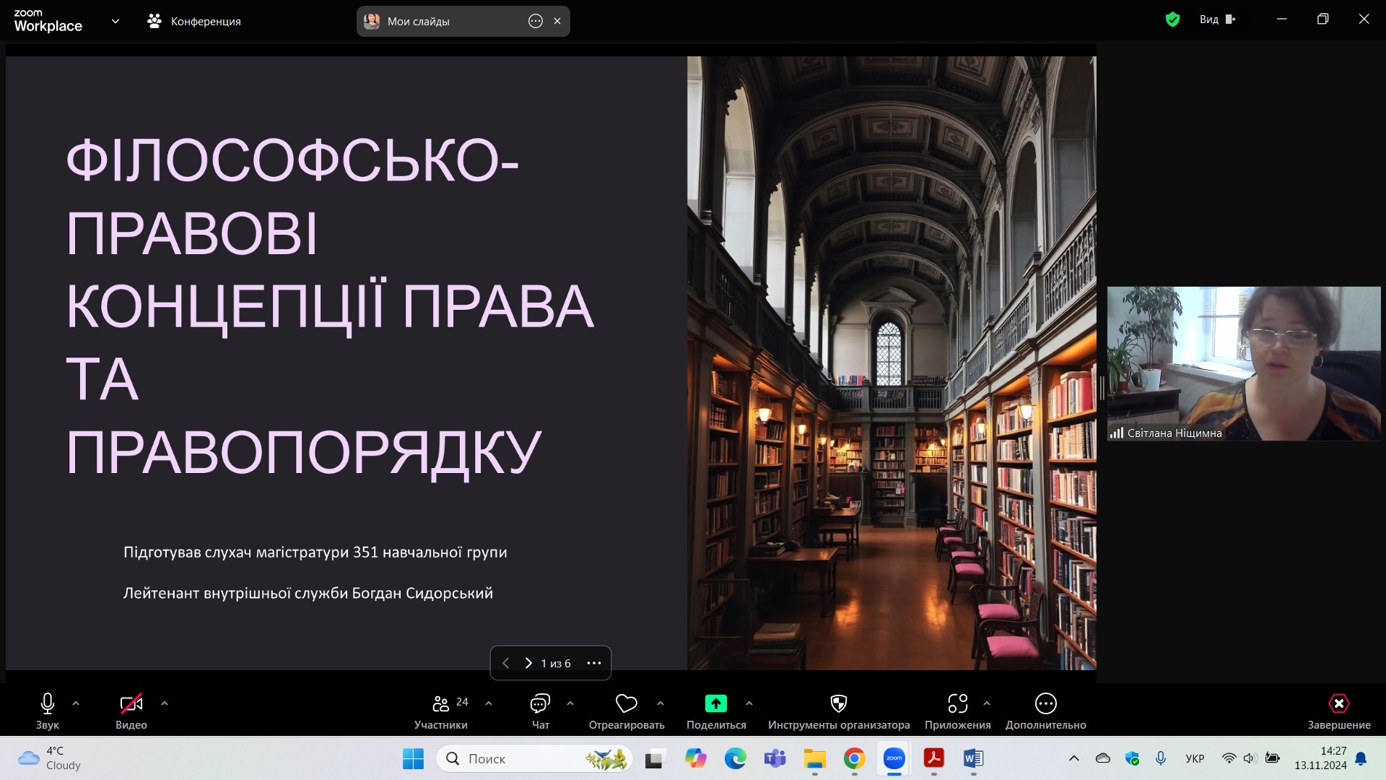Viewport: 1386px width, 780px height.
Task: Open the Chat panel
Action: [x=540, y=703]
